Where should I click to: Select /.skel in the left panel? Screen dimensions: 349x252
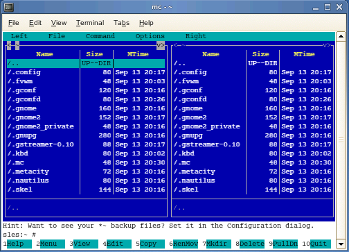coord(86,190)
